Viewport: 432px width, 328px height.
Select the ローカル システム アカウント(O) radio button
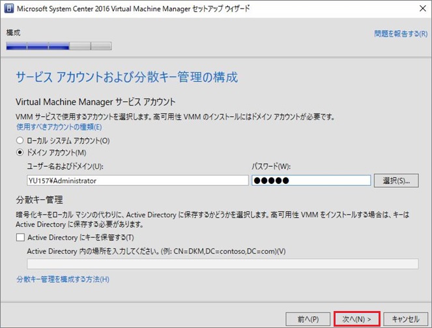[20, 140]
